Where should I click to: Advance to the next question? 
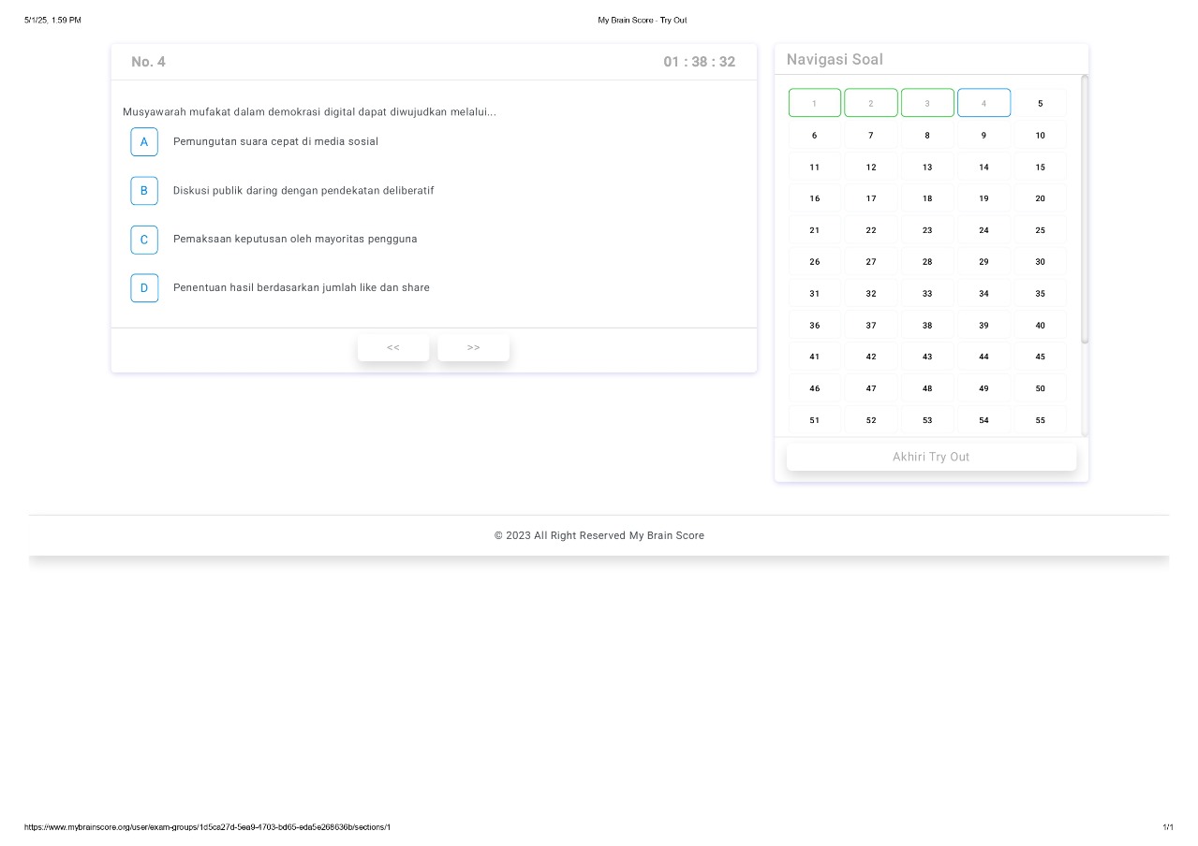[473, 347]
